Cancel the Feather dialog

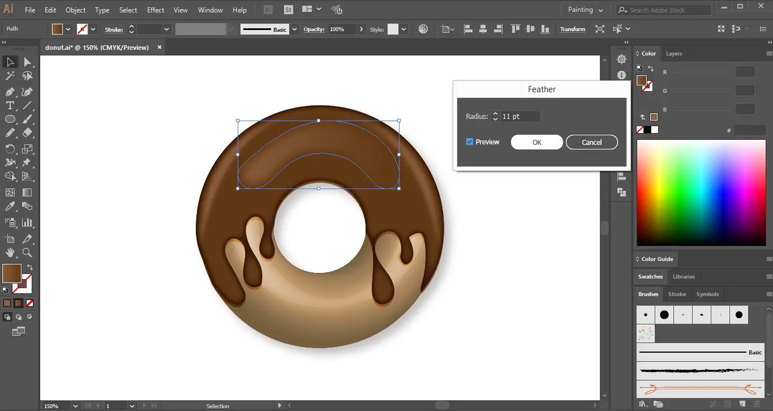coord(591,142)
